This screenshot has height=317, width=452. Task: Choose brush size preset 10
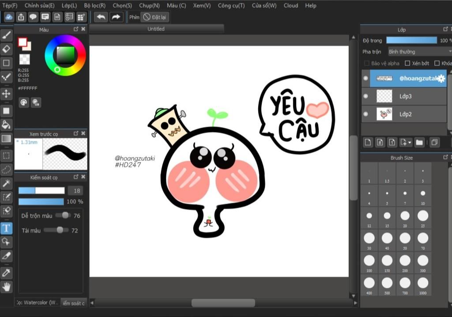[423, 196]
